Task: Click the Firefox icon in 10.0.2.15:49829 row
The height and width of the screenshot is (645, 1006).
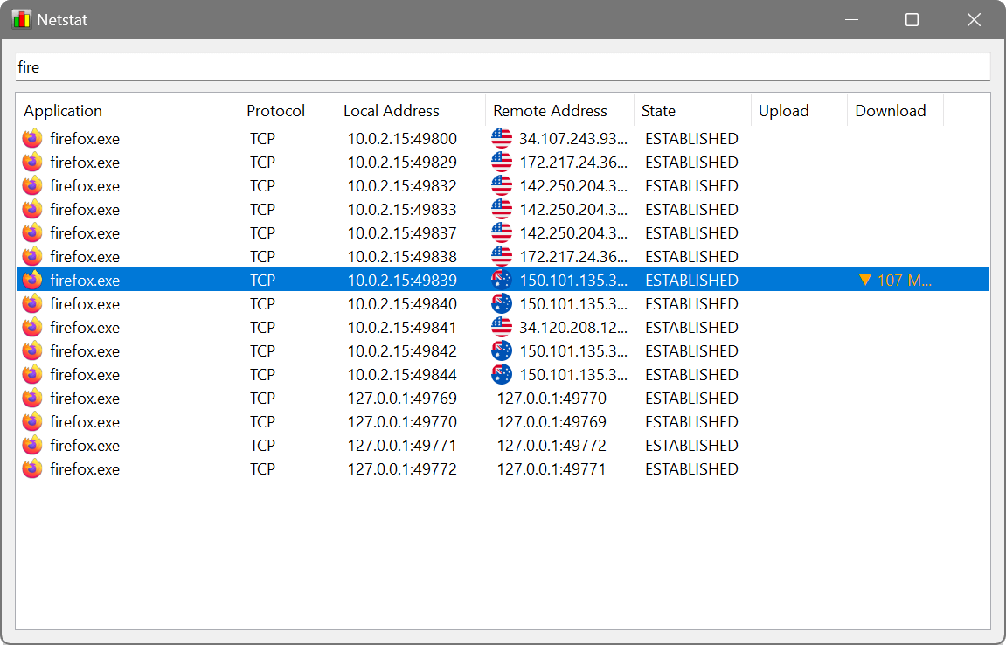Action: pos(32,163)
